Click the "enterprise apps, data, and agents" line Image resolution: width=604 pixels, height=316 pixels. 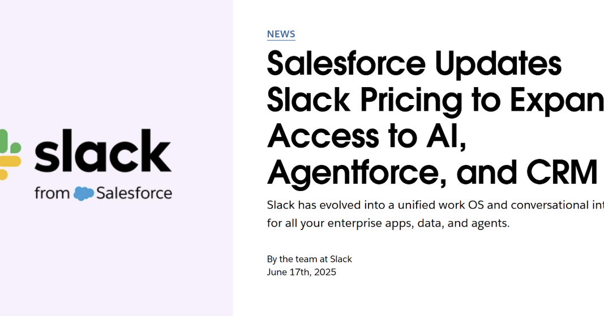(388, 223)
